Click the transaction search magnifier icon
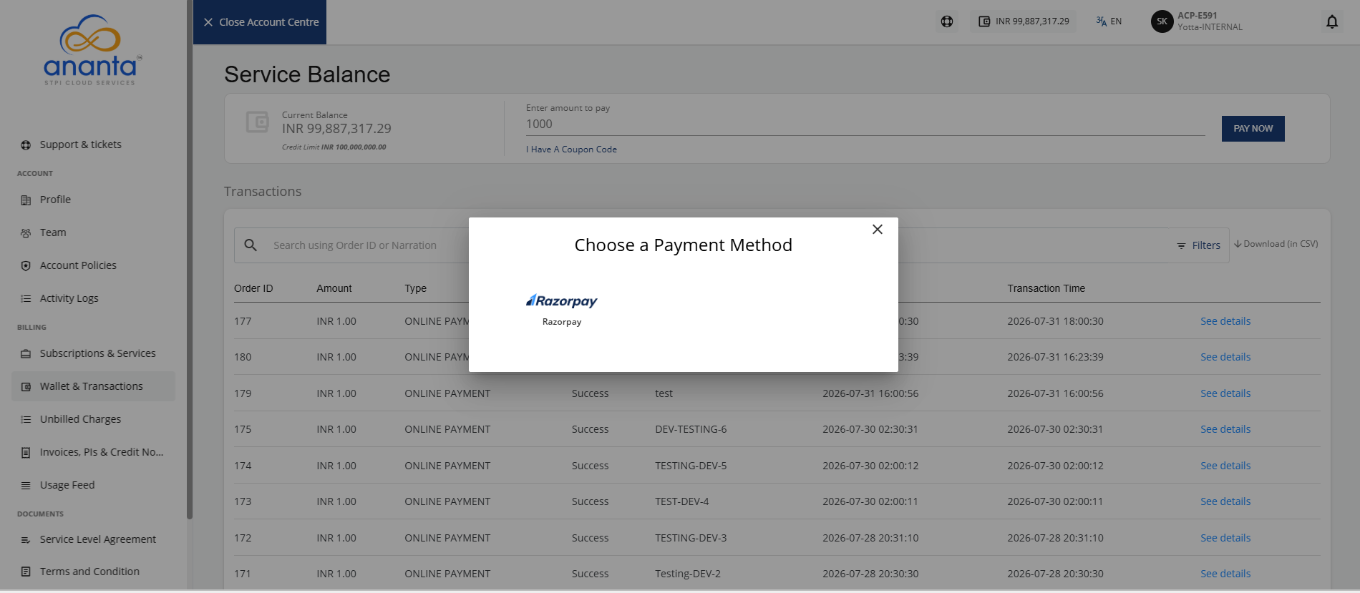 251,245
